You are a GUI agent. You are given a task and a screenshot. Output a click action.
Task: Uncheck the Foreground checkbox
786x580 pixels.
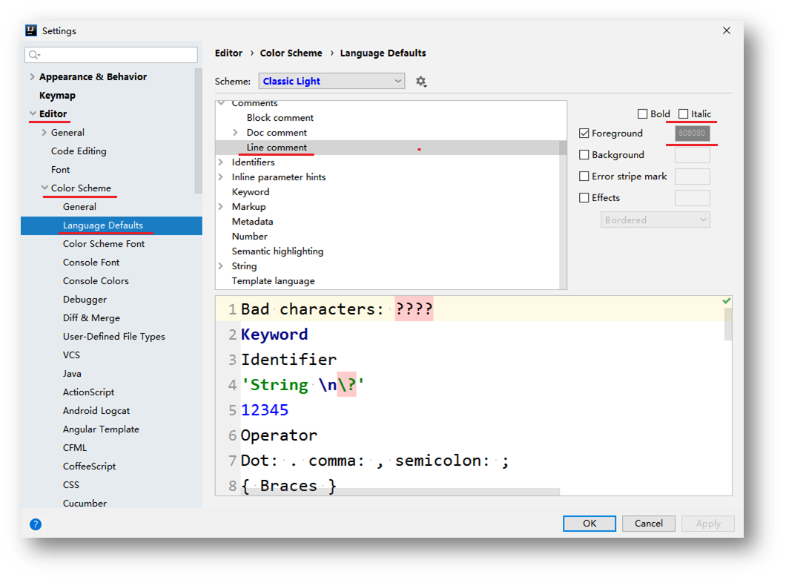tap(584, 134)
